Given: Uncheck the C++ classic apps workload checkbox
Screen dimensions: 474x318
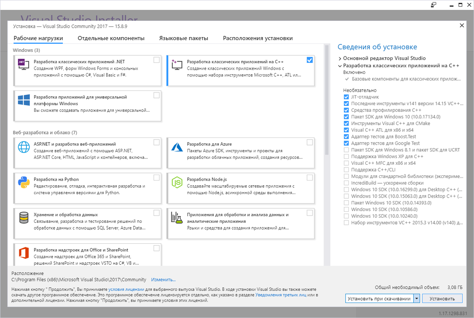Looking at the screenshot, I should [x=310, y=60].
